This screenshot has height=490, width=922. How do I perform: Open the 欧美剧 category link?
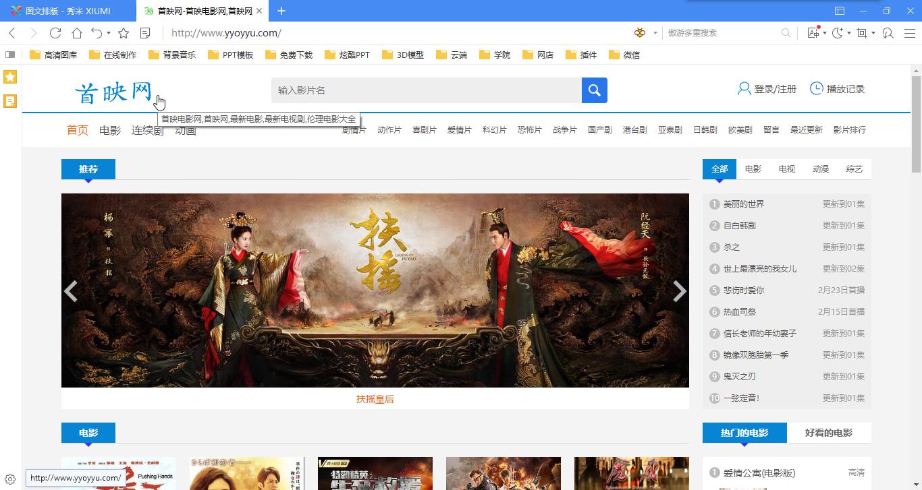click(x=740, y=130)
